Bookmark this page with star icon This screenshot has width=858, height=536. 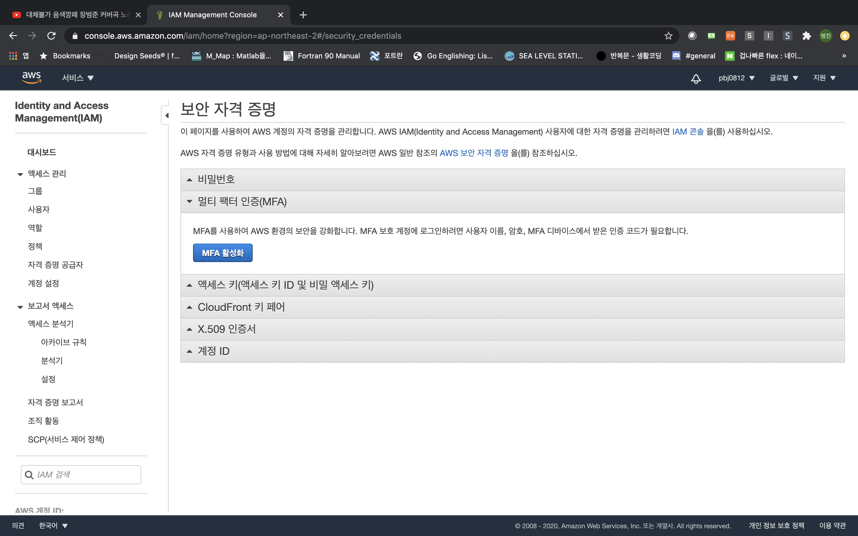point(668,36)
